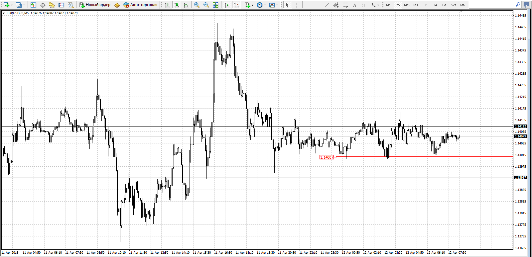Click in the toolbar search field

tap(492, 5)
